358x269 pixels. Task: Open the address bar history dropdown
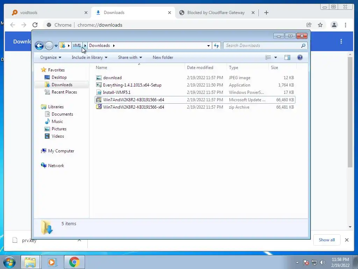pyautogui.click(x=208, y=46)
